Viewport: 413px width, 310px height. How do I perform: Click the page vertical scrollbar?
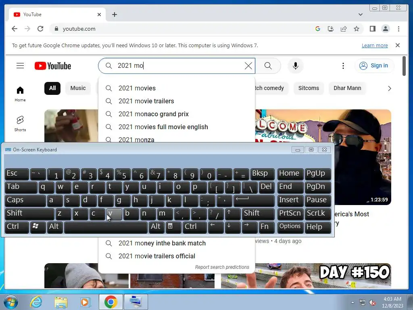click(404, 66)
